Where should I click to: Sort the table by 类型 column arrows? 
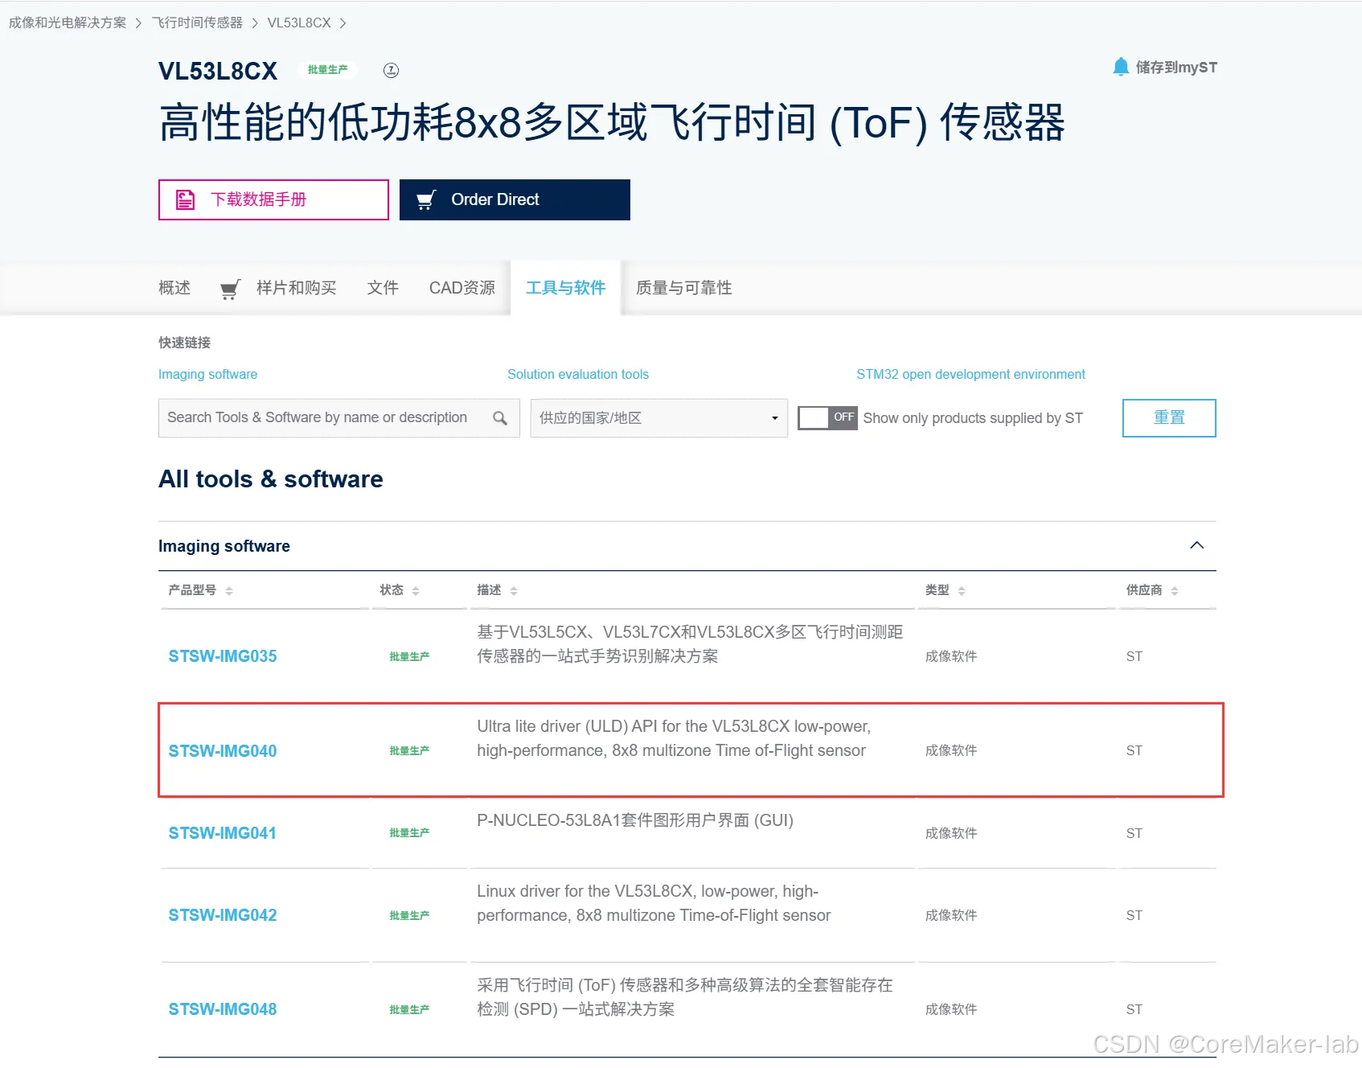click(x=962, y=591)
